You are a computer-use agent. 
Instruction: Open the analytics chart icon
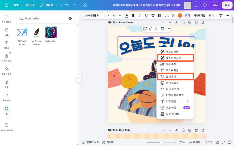click(x=196, y=5)
